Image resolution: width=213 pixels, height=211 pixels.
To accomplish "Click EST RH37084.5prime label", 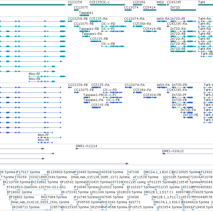I will (x=54, y=197).
